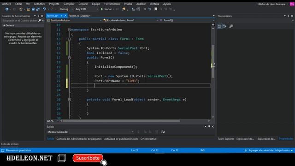Open the Herramientas menu
295x166 pixels.
112,4
